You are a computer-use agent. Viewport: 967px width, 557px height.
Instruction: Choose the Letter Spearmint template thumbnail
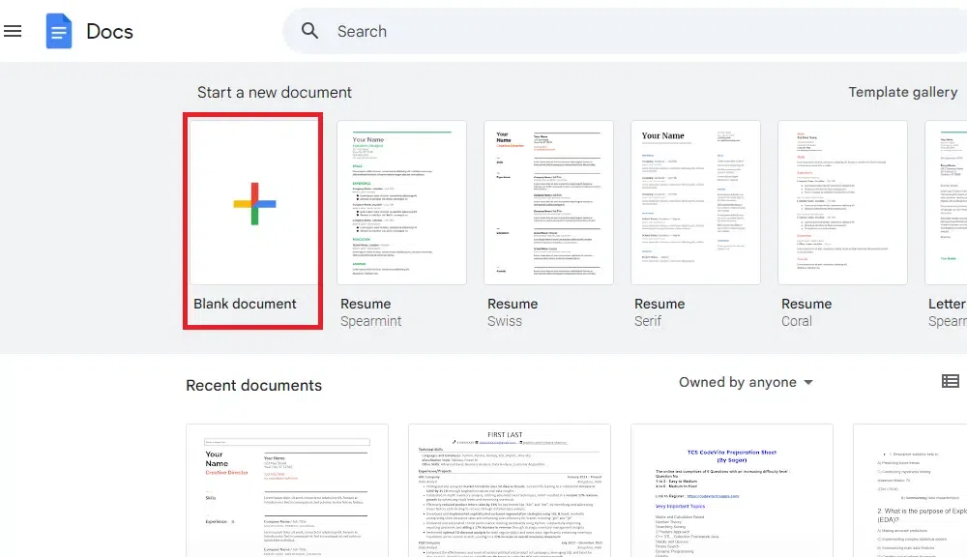pyautogui.click(x=946, y=203)
